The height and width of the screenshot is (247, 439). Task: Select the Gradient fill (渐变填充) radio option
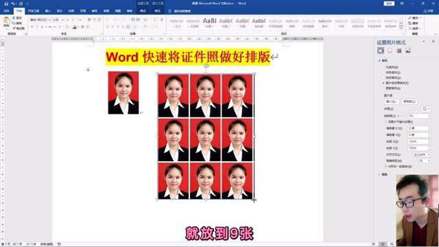(384, 78)
